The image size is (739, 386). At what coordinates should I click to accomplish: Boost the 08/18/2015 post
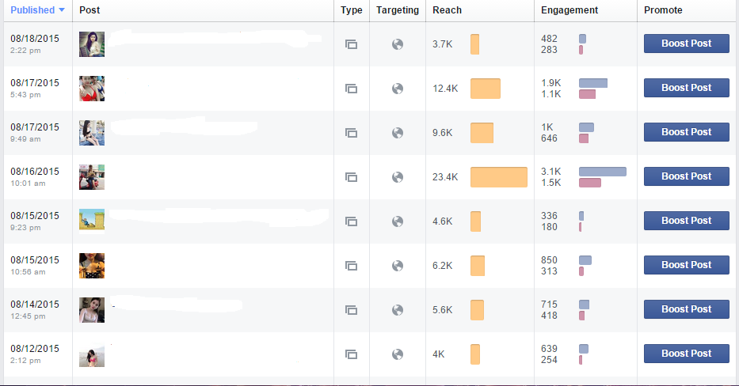coord(686,44)
